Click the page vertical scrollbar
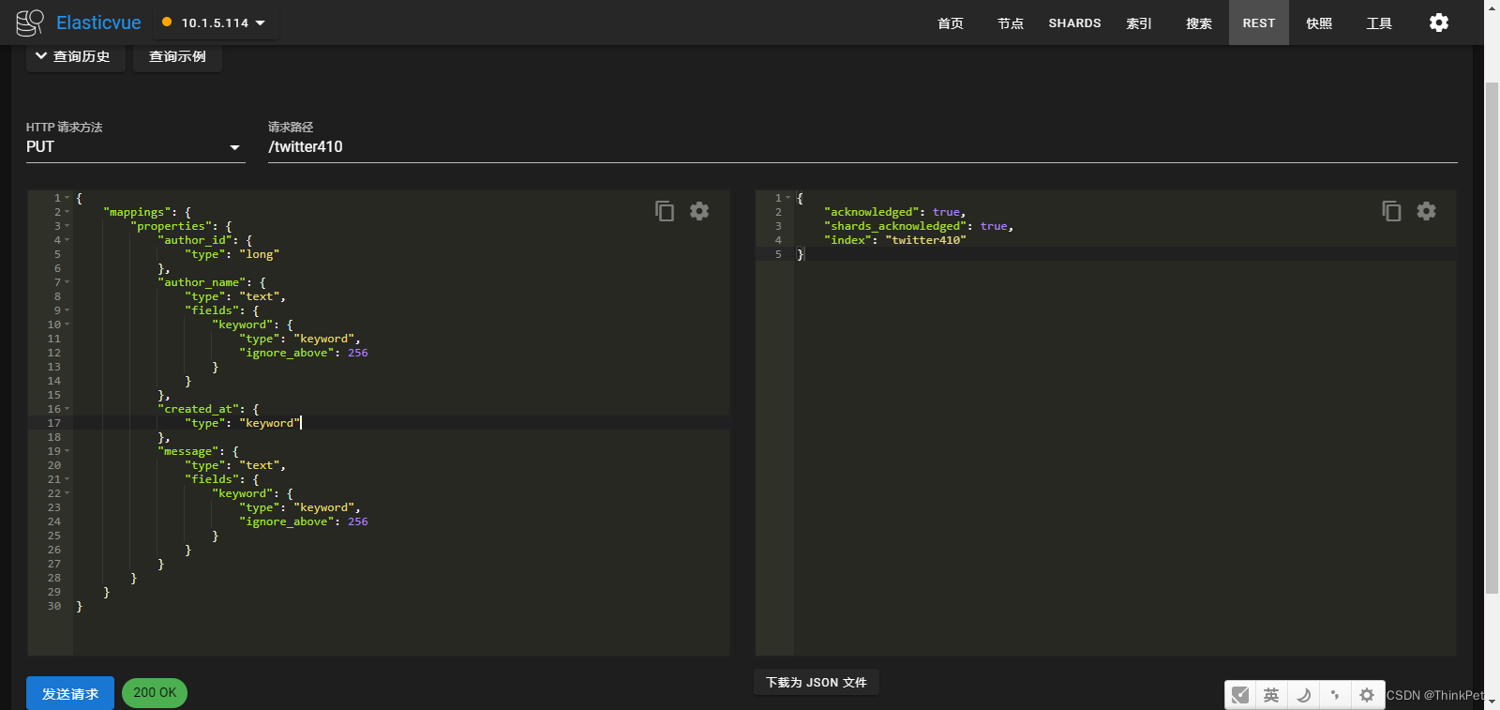This screenshot has width=1500, height=710. pyautogui.click(x=1492, y=338)
